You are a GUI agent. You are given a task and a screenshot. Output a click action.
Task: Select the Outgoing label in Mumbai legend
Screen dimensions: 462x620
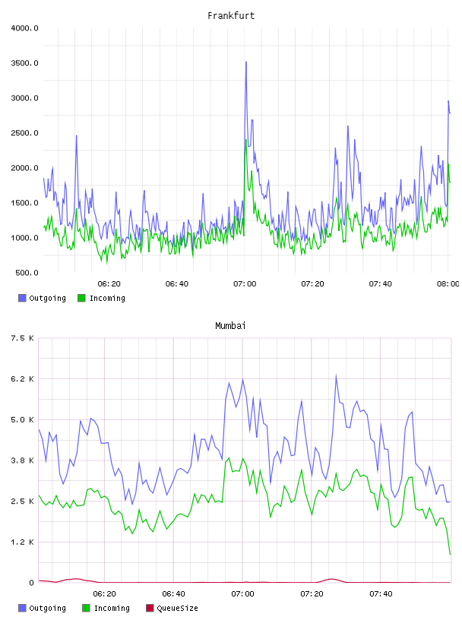[x=47, y=608]
